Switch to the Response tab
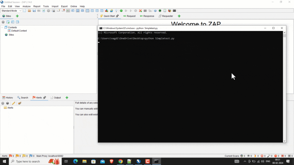This screenshot has height=165, width=294. 147,16
